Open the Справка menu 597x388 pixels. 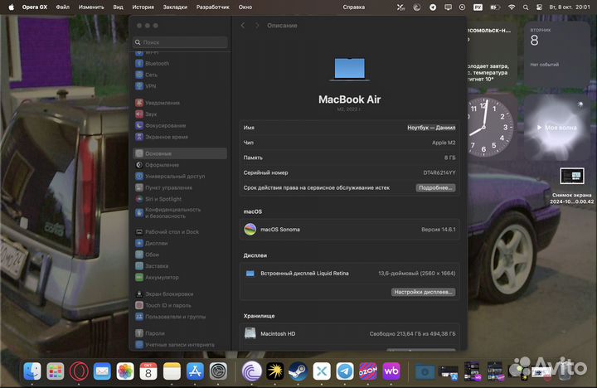[x=354, y=7]
